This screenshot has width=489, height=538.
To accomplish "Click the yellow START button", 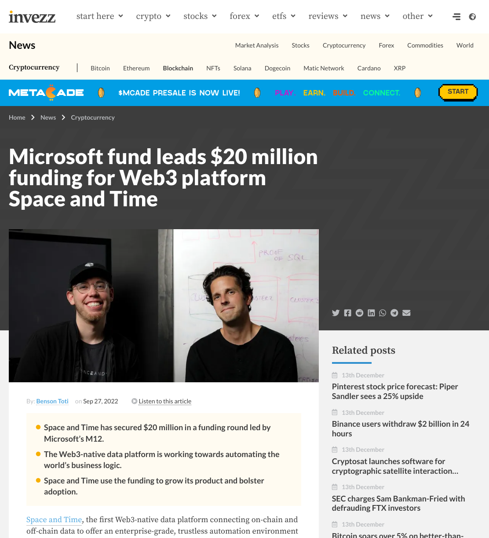I will 458,92.
